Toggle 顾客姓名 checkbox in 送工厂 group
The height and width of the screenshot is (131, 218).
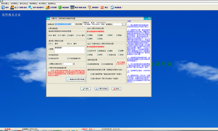[98, 51]
